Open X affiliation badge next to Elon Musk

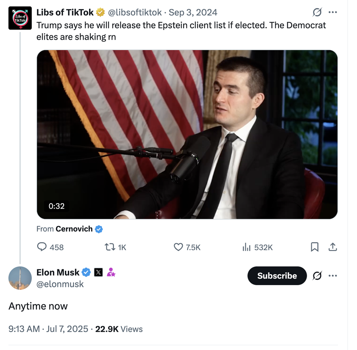tap(98, 272)
